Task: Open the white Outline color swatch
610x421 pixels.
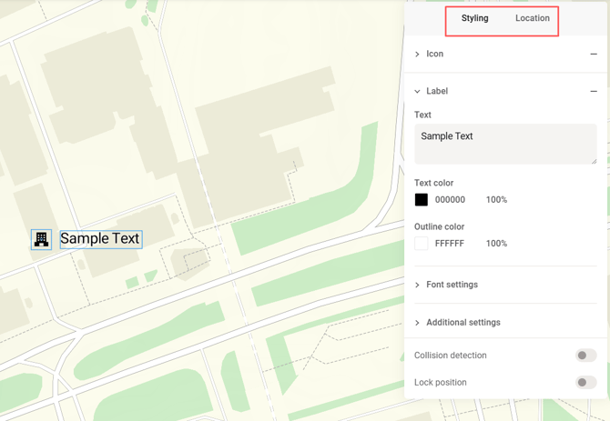Action: coord(422,244)
